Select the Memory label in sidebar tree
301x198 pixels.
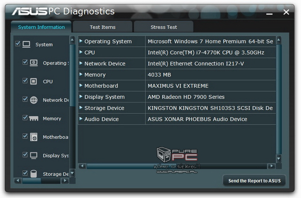click(x=52, y=119)
